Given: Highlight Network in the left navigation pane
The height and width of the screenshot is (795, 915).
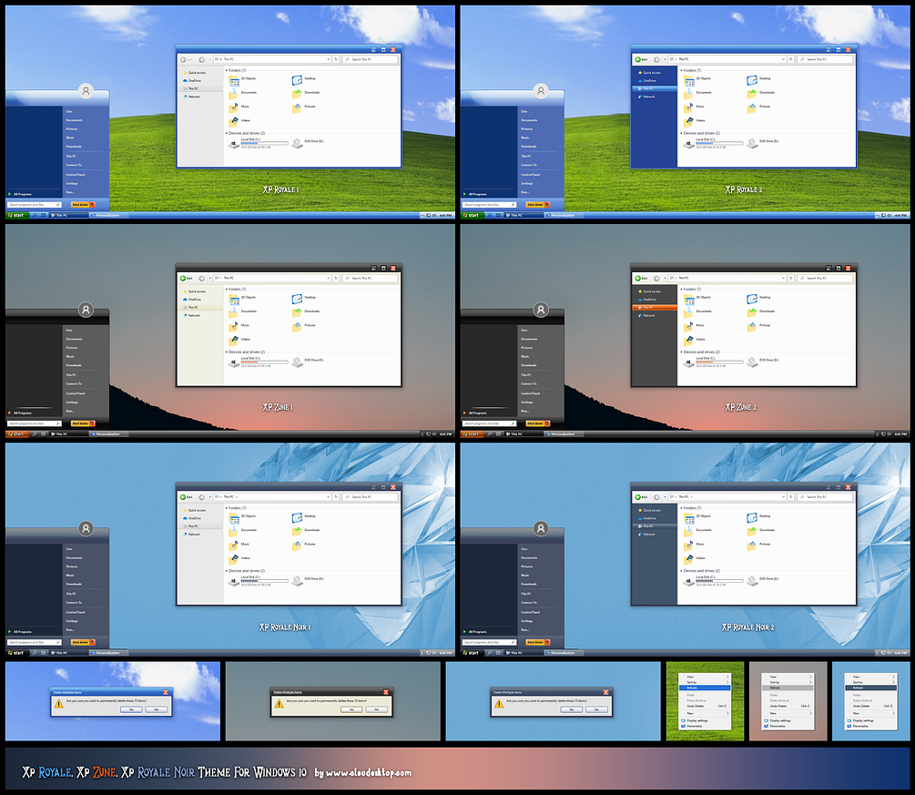Looking at the screenshot, I should 193,97.
